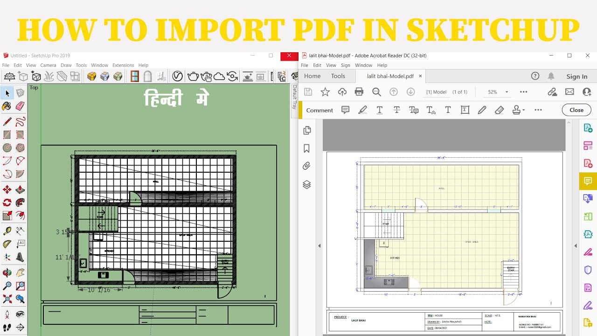Click the Acrobat vertical scrollbar

(x=568, y=228)
